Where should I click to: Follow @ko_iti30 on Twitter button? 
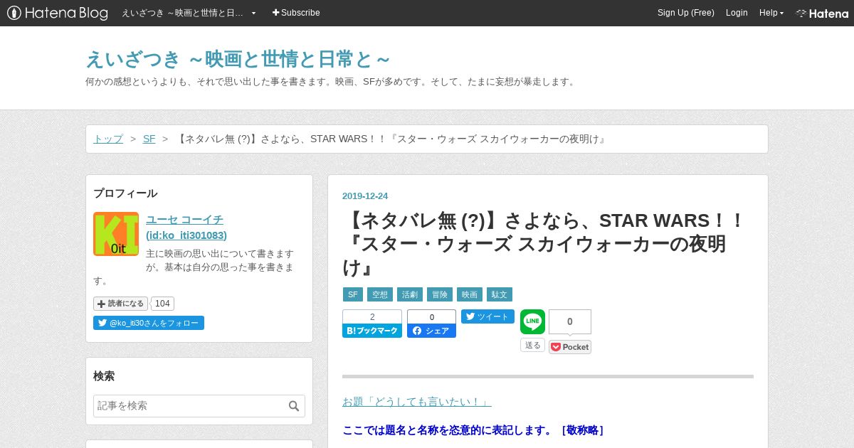[x=149, y=323]
